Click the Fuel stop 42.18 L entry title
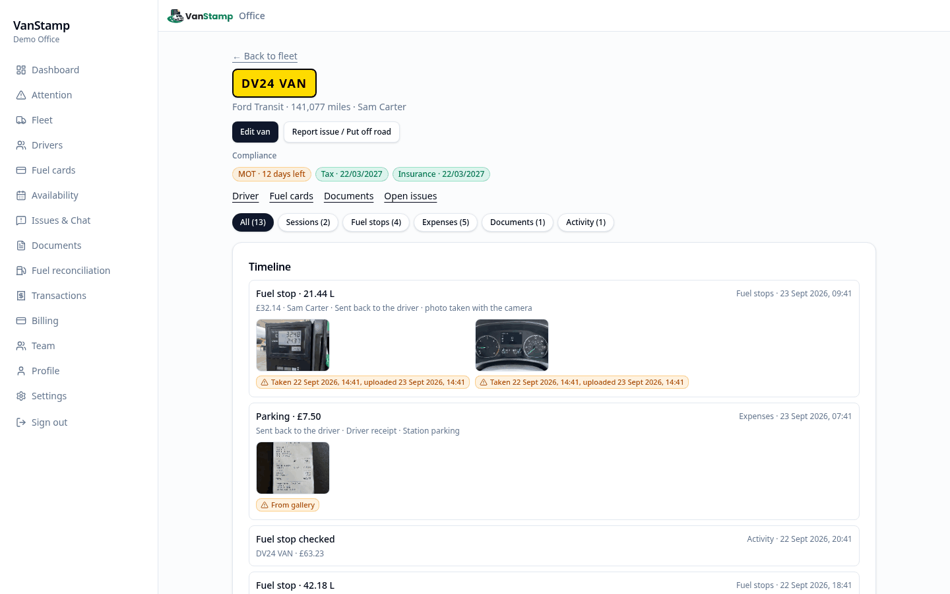This screenshot has width=950, height=594. tap(296, 585)
